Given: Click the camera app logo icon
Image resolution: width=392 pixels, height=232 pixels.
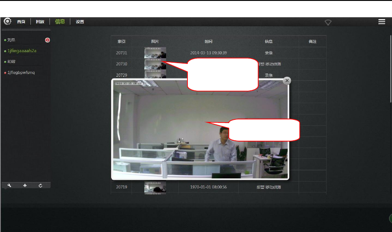Looking at the screenshot, I should [x=8, y=21].
